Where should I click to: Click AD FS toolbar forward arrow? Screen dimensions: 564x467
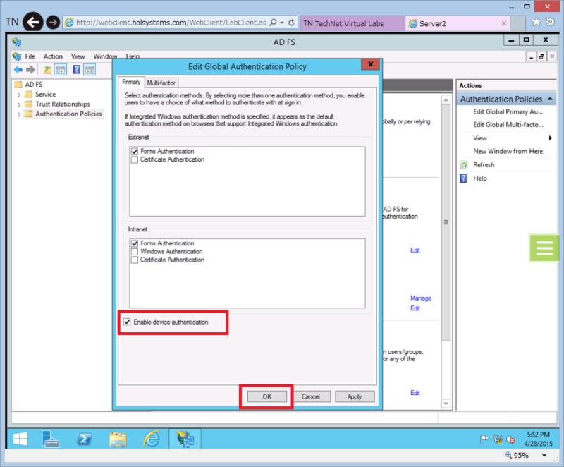(30, 70)
